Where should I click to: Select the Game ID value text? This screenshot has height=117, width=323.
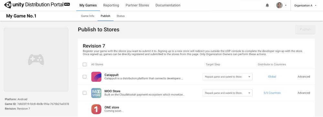[x=43, y=104]
